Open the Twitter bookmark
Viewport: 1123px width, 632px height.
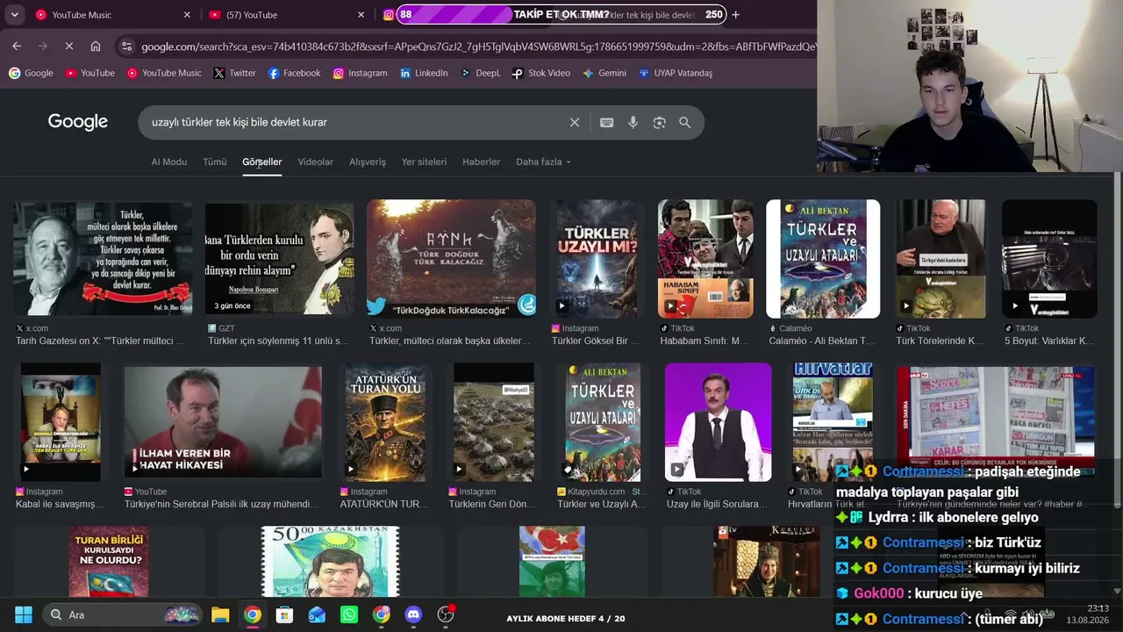234,74
